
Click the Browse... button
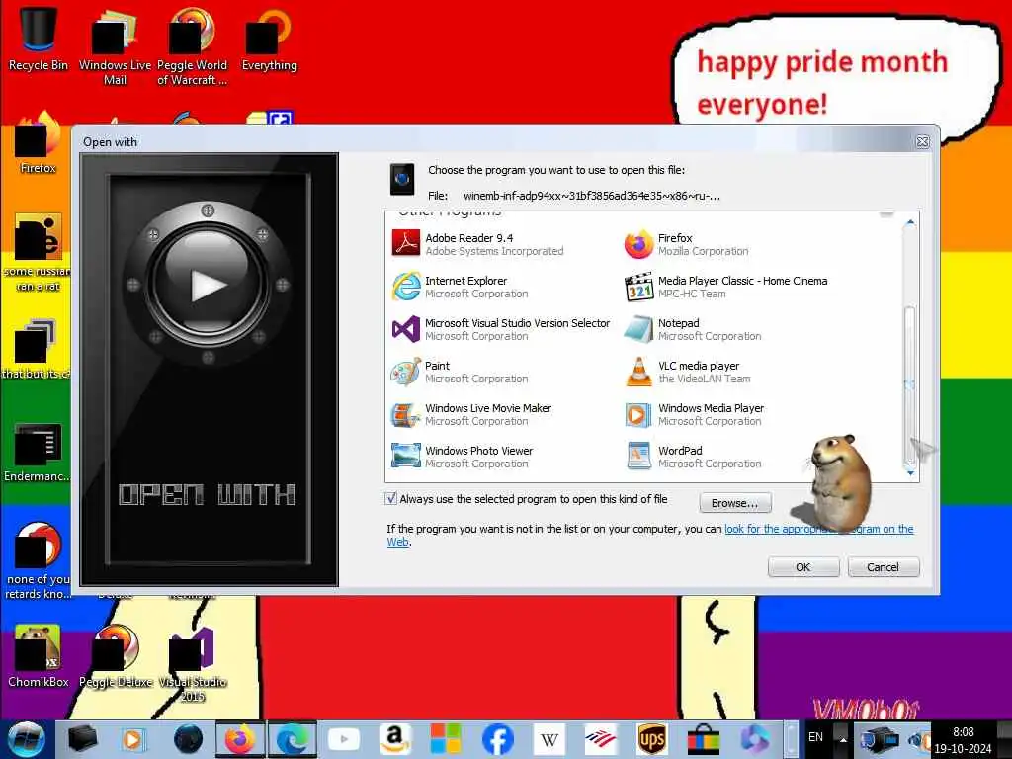click(x=735, y=503)
